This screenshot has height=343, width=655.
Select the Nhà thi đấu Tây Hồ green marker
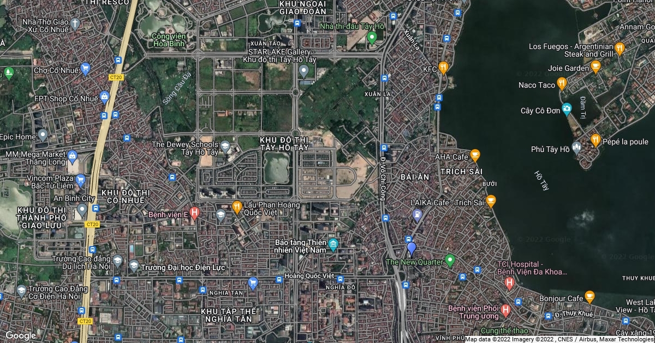372,38
